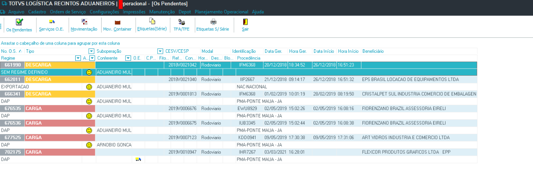Click smiley icon under O.S. 676536
The image size is (533, 191).
pyautogui.click(x=89, y=130)
